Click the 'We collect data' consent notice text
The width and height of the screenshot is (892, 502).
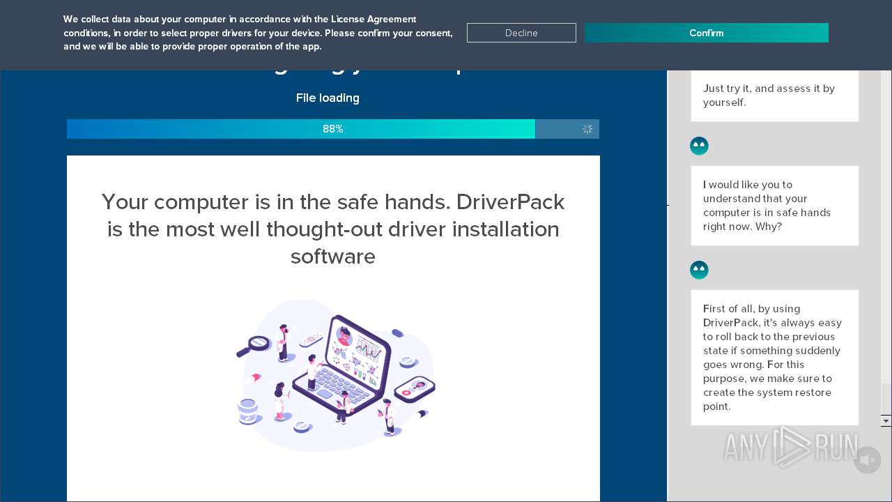(x=258, y=33)
